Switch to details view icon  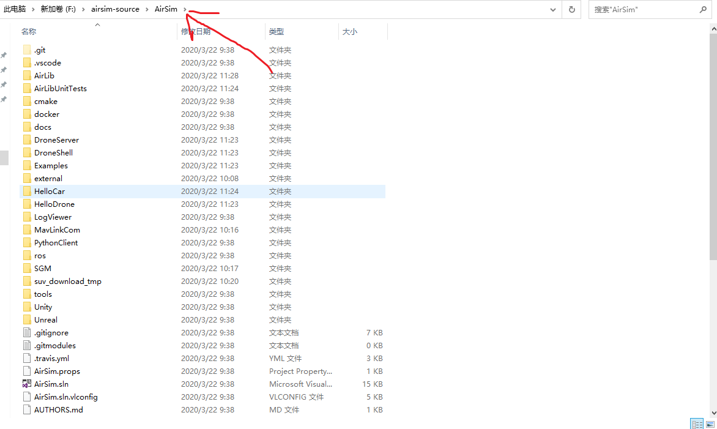pyautogui.click(x=697, y=424)
